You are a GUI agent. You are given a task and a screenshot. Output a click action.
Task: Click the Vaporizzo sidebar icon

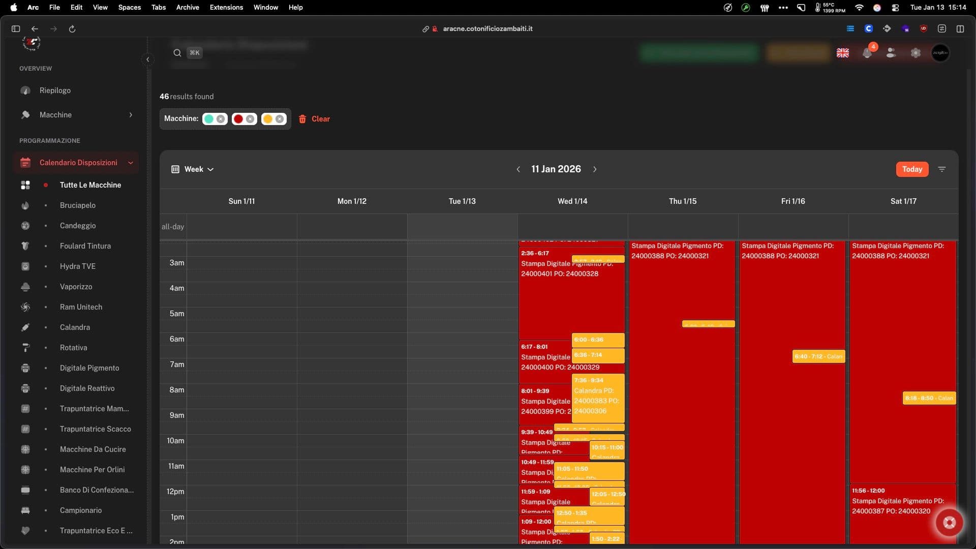pyautogui.click(x=25, y=287)
